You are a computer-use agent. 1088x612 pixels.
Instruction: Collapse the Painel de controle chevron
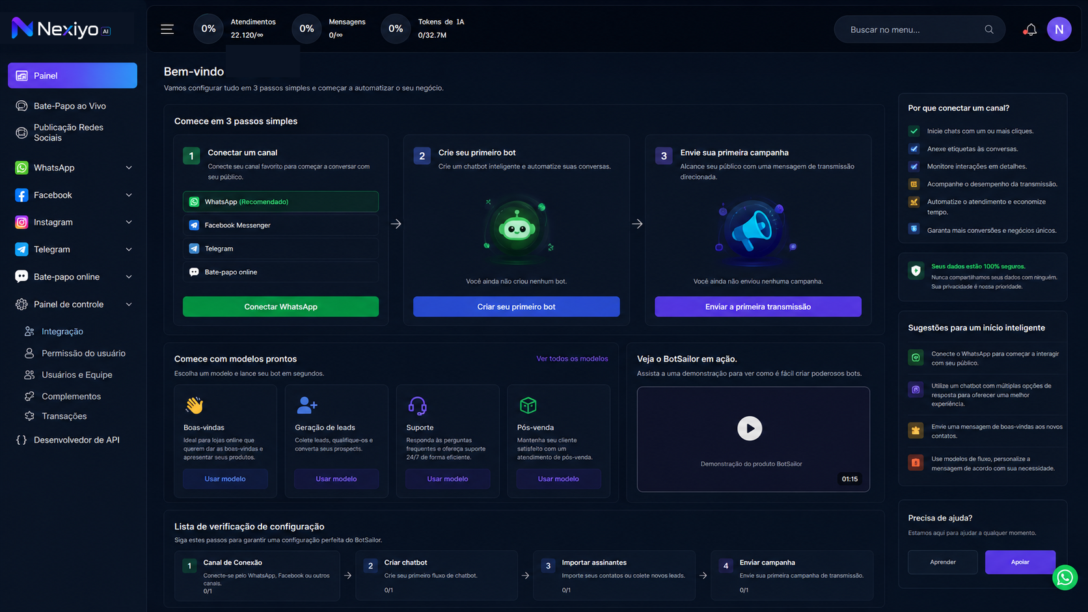coord(129,304)
